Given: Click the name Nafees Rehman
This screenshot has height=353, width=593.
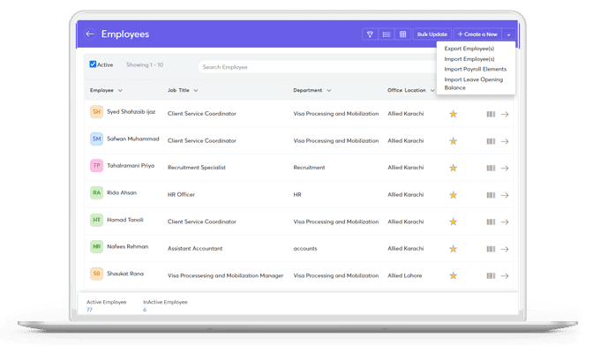Looking at the screenshot, I should point(127,247).
